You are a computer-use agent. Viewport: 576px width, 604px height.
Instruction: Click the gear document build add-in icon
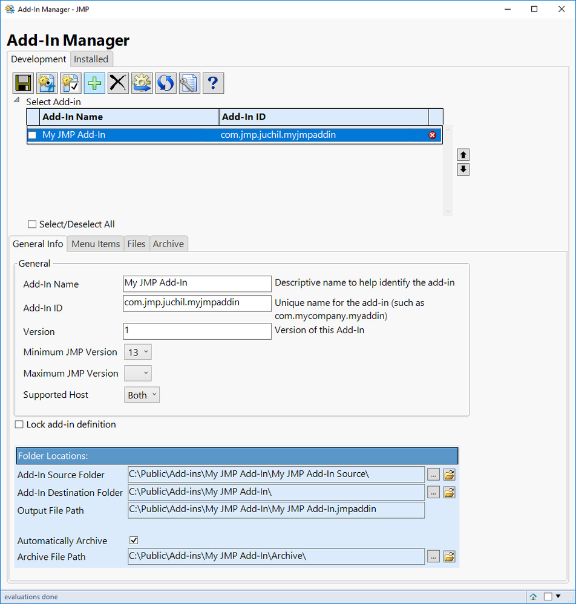pyautogui.click(x=47, y=83)
